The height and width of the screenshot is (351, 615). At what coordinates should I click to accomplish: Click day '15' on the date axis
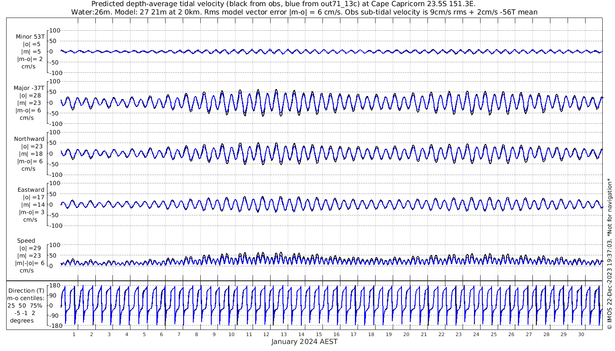319,334
